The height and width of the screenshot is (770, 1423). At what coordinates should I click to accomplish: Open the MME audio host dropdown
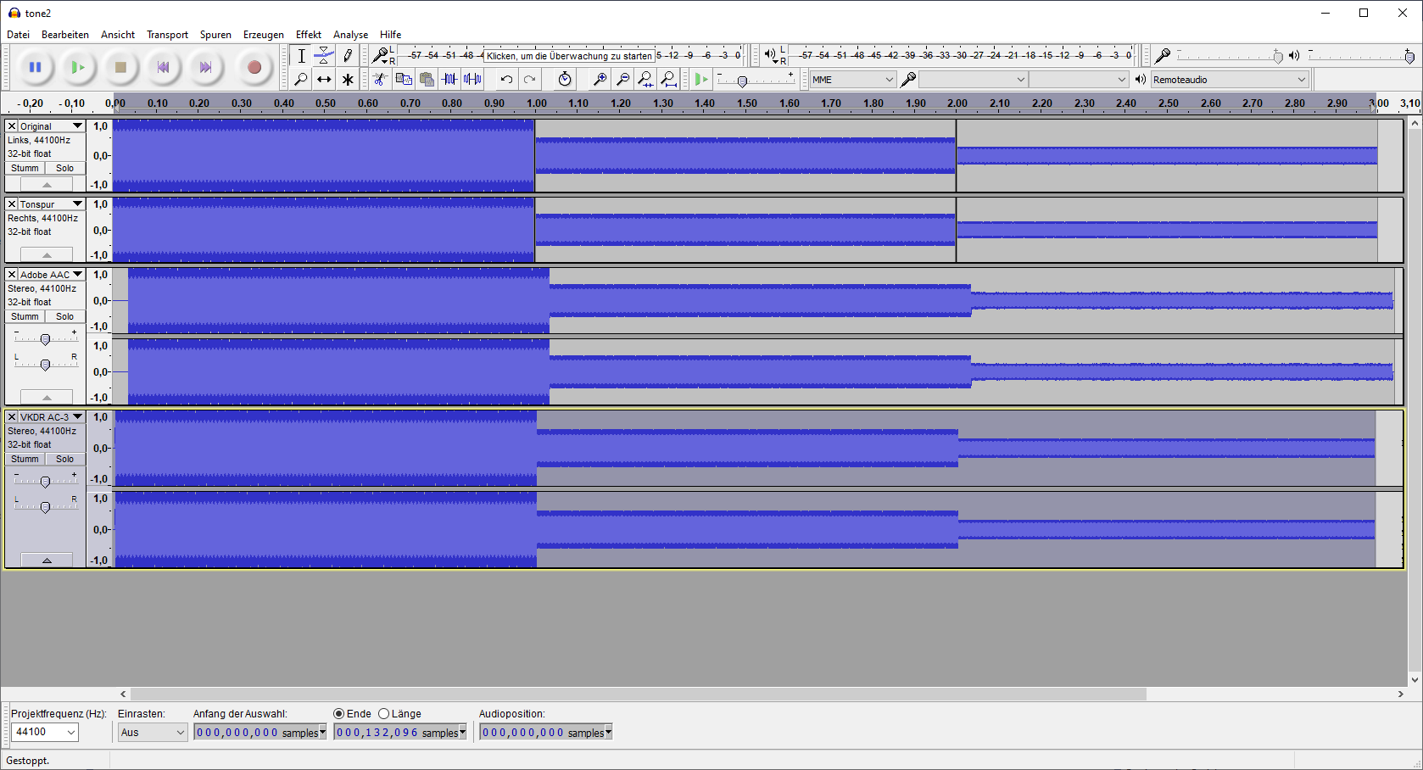(852, 80)
